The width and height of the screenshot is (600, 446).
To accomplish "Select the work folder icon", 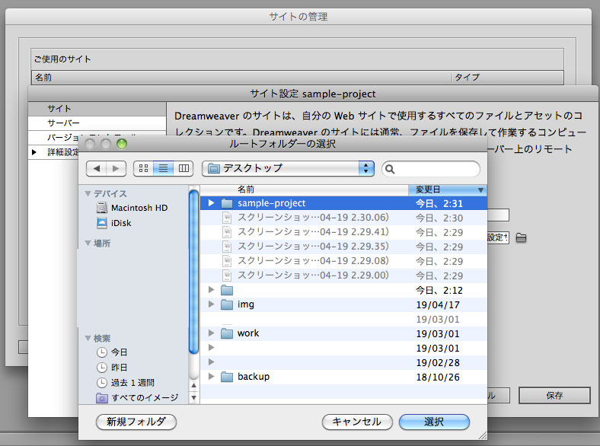I will click(x=227, y=333).
